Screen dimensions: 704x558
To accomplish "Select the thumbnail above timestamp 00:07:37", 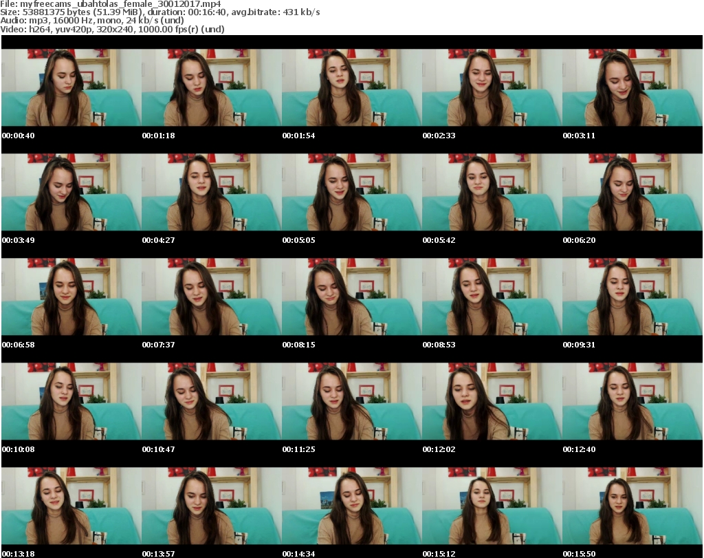I will click(x=212, y=297).
